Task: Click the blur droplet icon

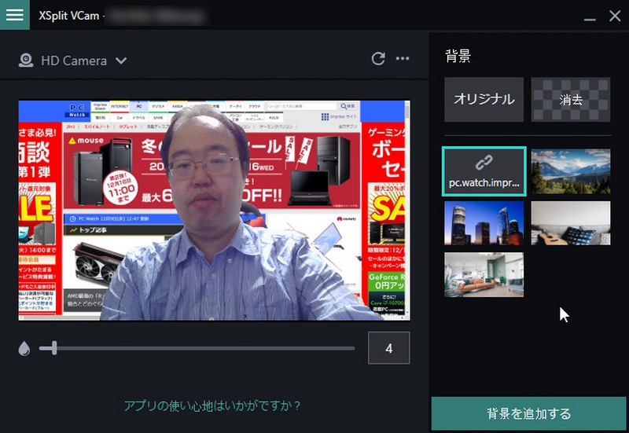Action: point(24,349)
